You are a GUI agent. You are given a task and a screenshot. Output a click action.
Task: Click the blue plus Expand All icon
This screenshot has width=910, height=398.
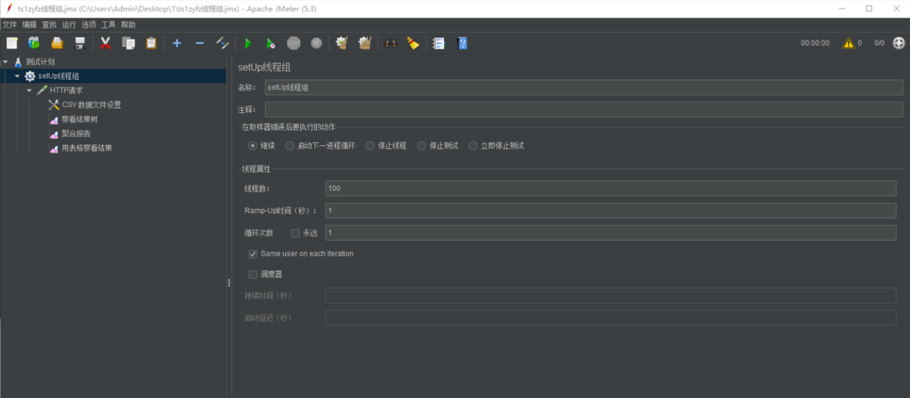pyautogui.click(x=177, y=44)
